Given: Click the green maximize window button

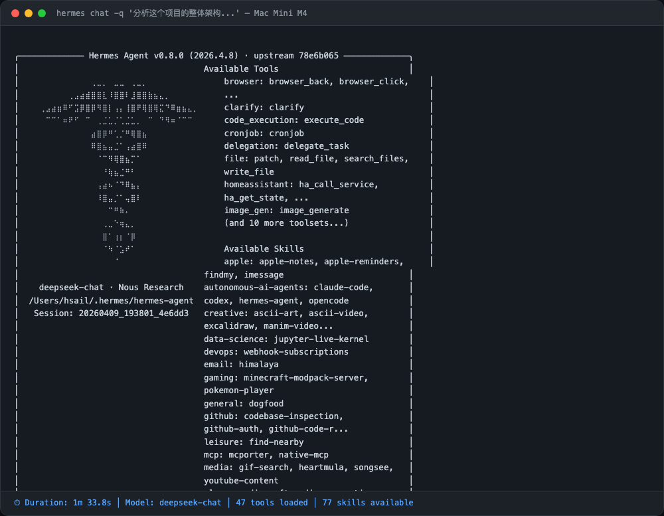Looking at the screenshot, I should click(42, 13).
